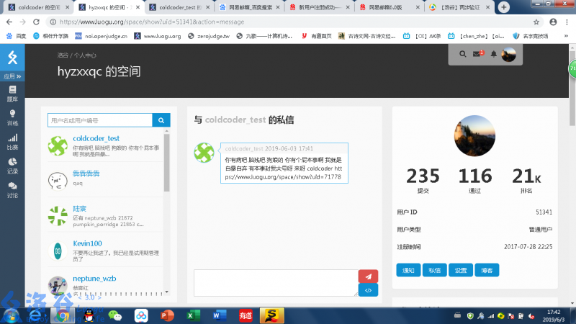
Task: Open conversation with Kevin100
Action: point(87,244)
